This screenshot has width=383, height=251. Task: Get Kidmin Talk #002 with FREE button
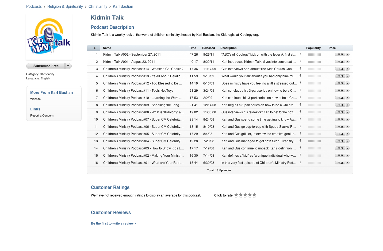point(340,55)
